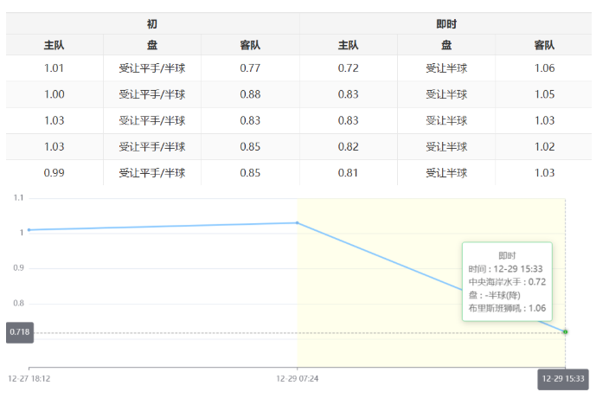This screenshot has height=411, width=609.
Task: Click the 0.718 y-axis value marker
Action: [x=19, y=332]
